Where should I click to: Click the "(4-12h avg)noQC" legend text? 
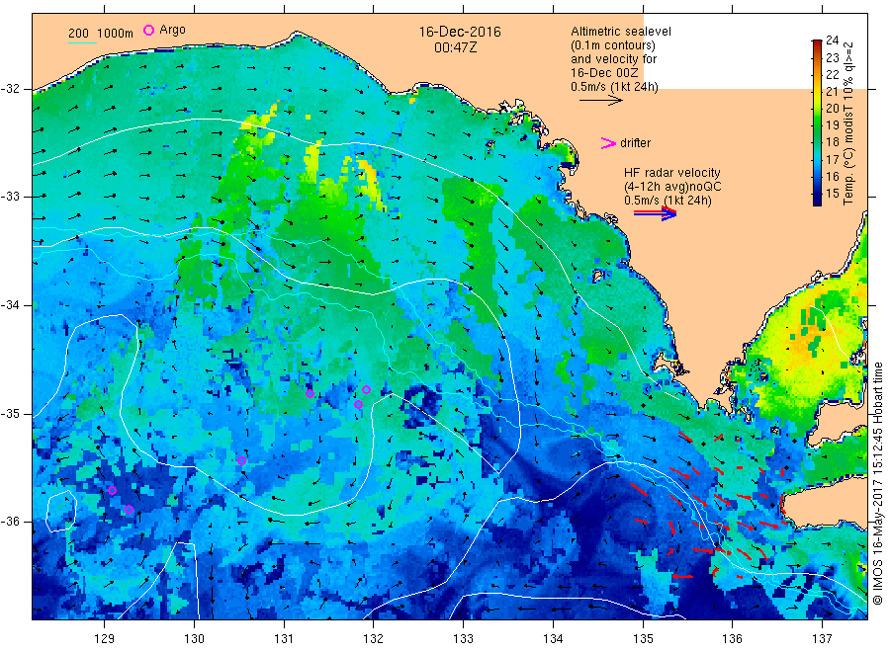click(x=672, y=187)
